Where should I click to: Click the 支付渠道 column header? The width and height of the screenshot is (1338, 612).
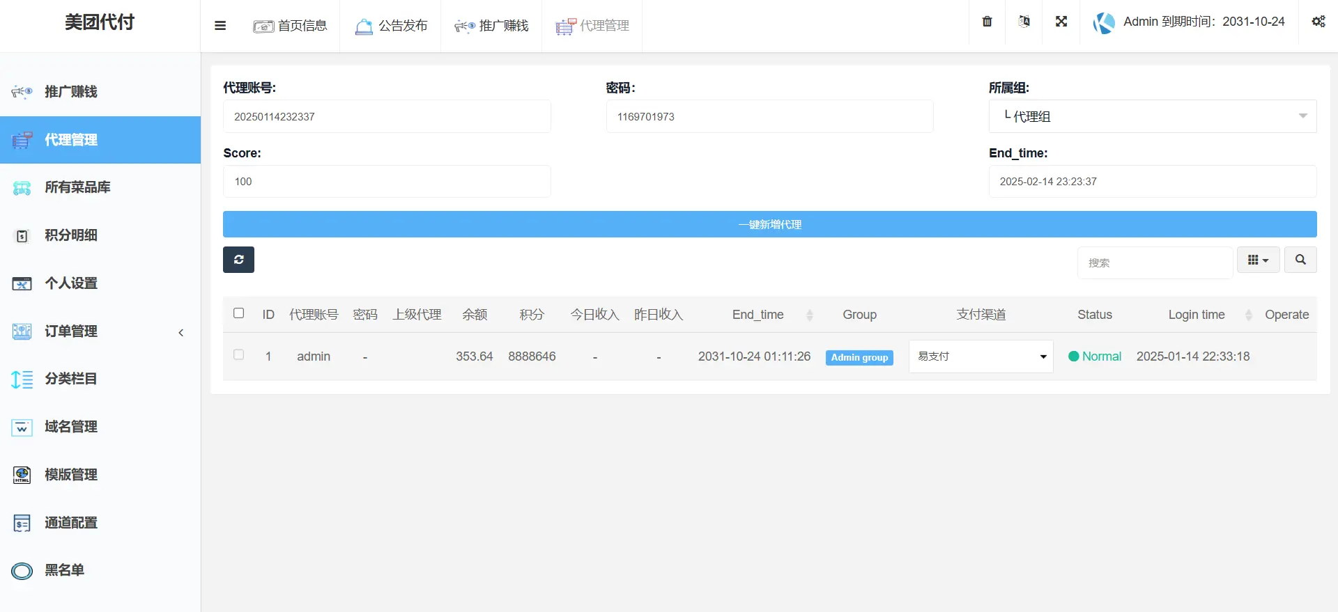pos(981,315)
